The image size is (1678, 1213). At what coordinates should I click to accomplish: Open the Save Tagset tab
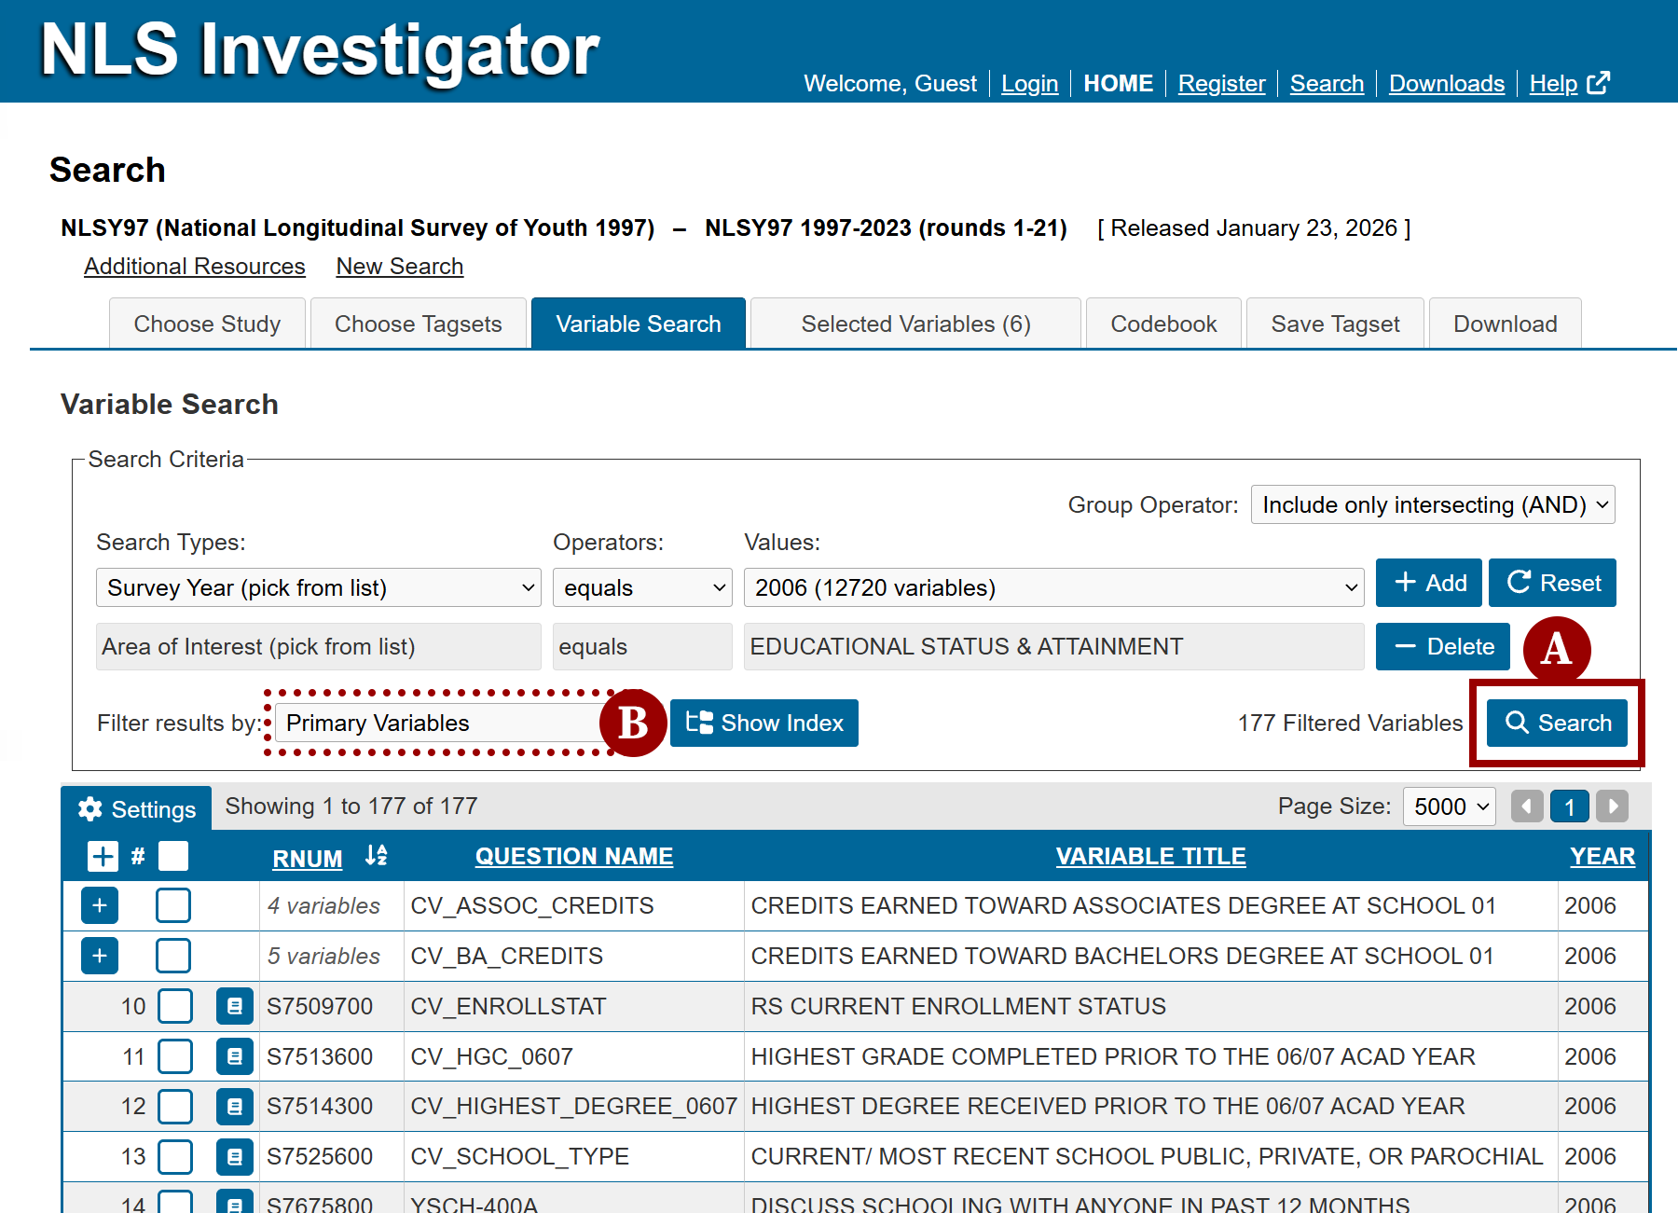pyautogui.click(x=1335, y=324)
